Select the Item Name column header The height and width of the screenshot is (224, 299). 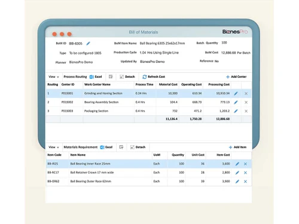(x=78, y=155)
